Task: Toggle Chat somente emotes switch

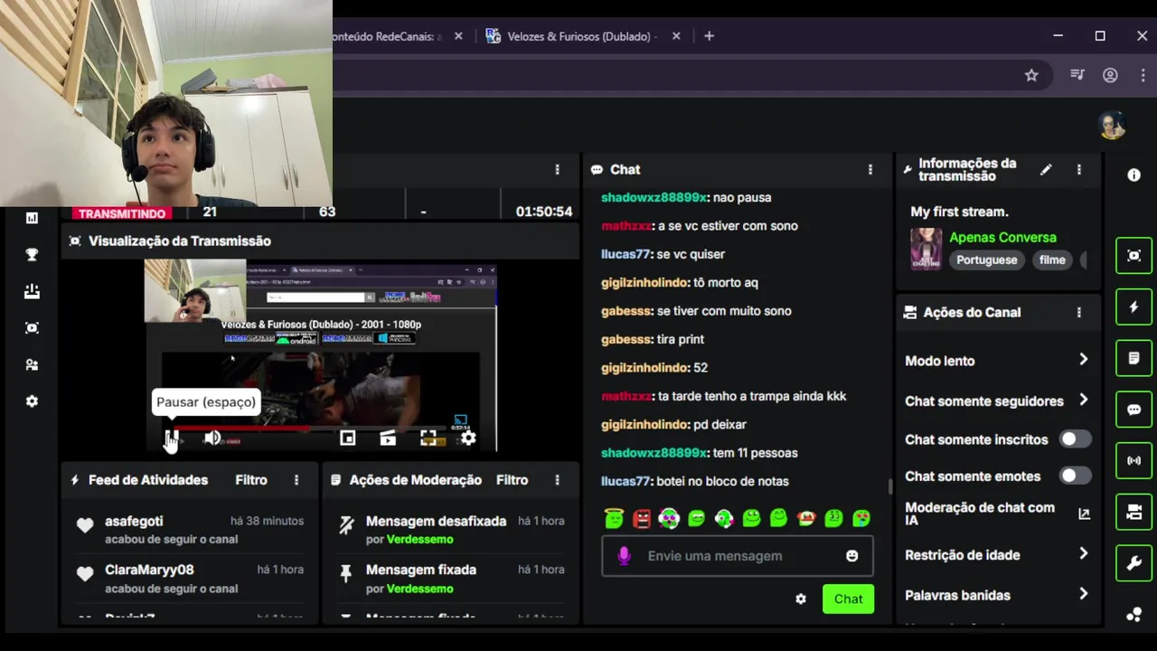Action: [1075, 476]
